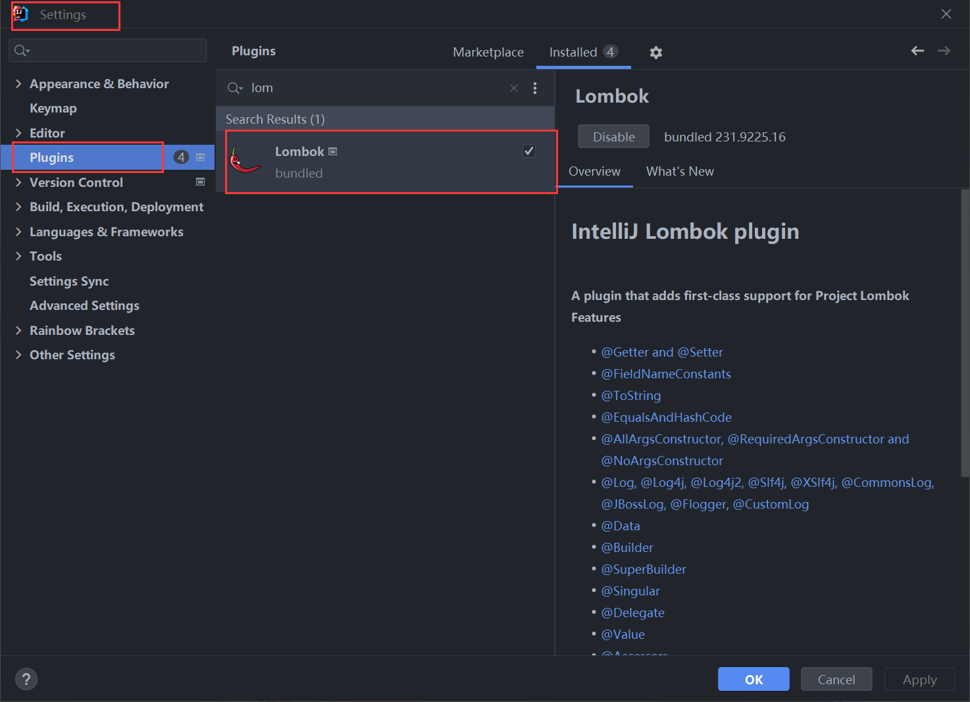Click the Lombok chili pepper icon
Screen dimensions: 970x702
coord(245,161)
